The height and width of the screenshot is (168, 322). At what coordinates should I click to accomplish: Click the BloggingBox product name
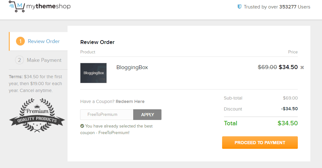click(x=132, y=68)
